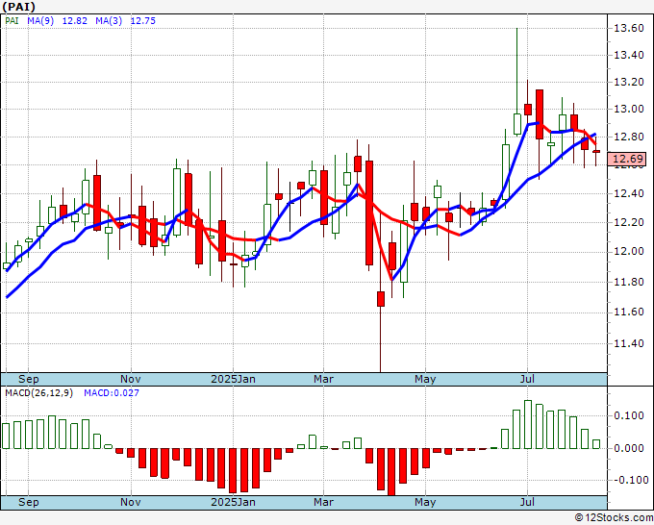Click the 12.80 price axis label
The height and width of the screenshot is (525, 654).
click(629, 137)
